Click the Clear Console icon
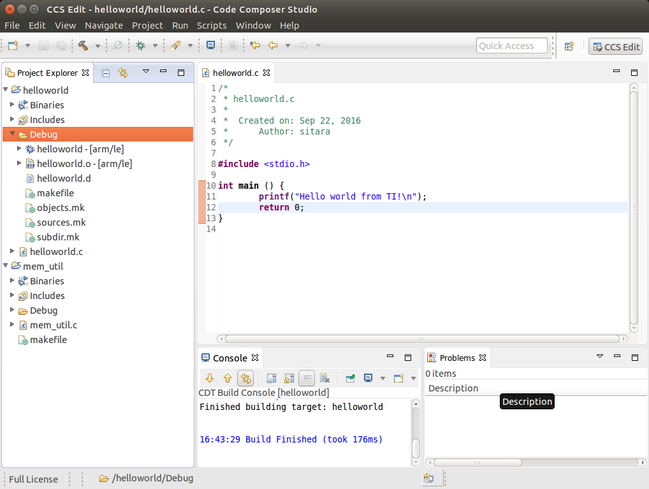Screen dimensions: 649x489 324,378
